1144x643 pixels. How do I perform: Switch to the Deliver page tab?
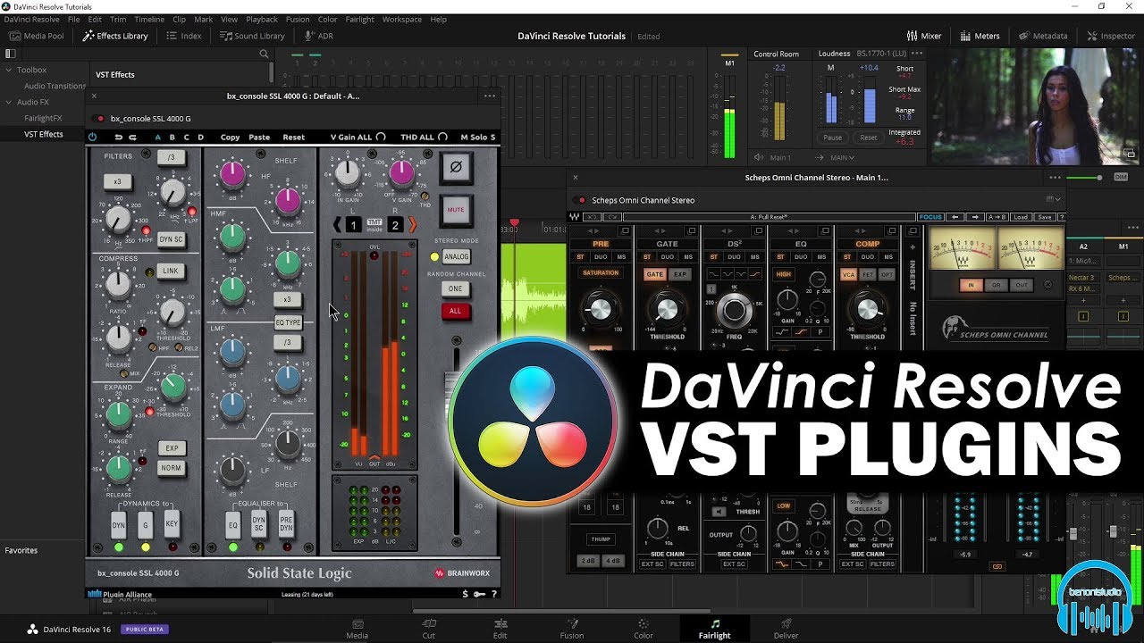786,629
